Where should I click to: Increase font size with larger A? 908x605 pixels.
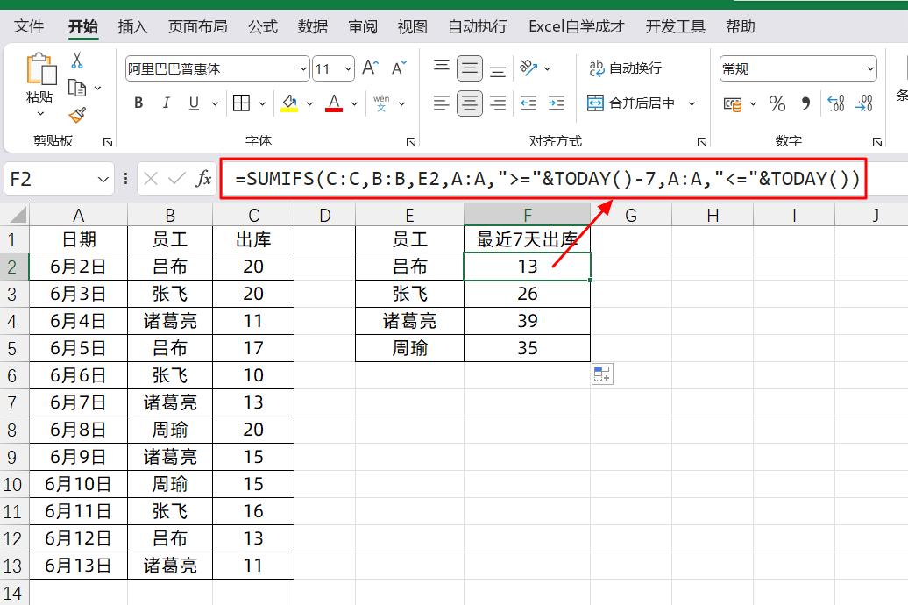(370, 68)
